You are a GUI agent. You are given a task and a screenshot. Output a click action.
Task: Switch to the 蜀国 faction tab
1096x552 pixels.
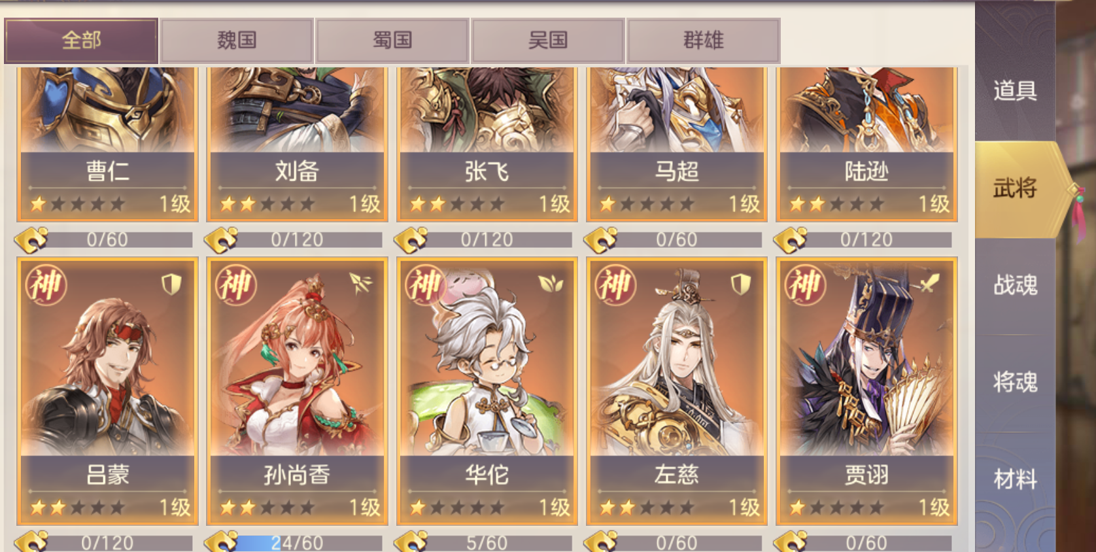coord(392,41)
